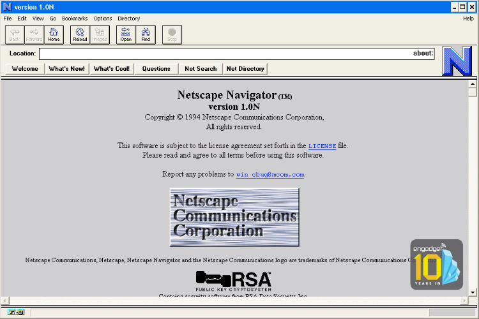Click the horizontal scrollbar right arrow
Screen dimensions: 479x319
464,300
